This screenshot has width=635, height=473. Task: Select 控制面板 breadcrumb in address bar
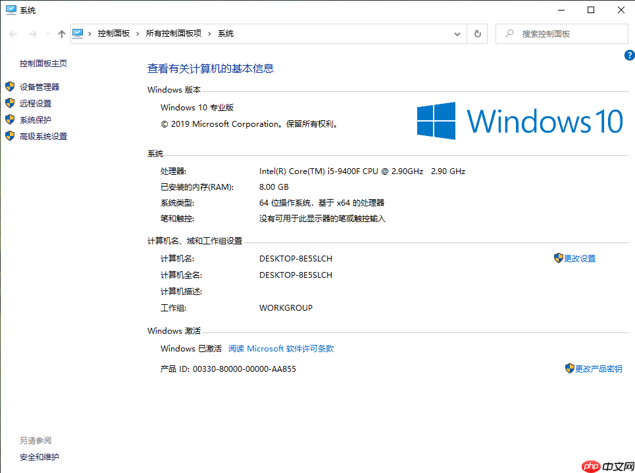click(114, 34)
